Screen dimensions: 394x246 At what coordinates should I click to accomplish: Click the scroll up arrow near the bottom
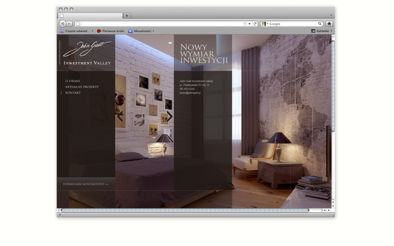(333, 202)
